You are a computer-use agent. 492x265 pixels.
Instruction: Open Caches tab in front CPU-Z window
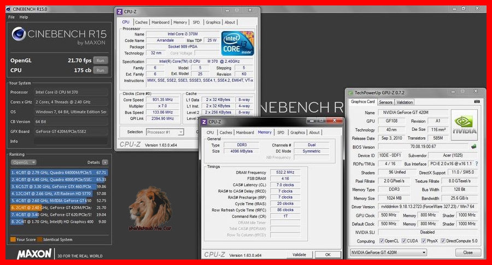[226, 132]
